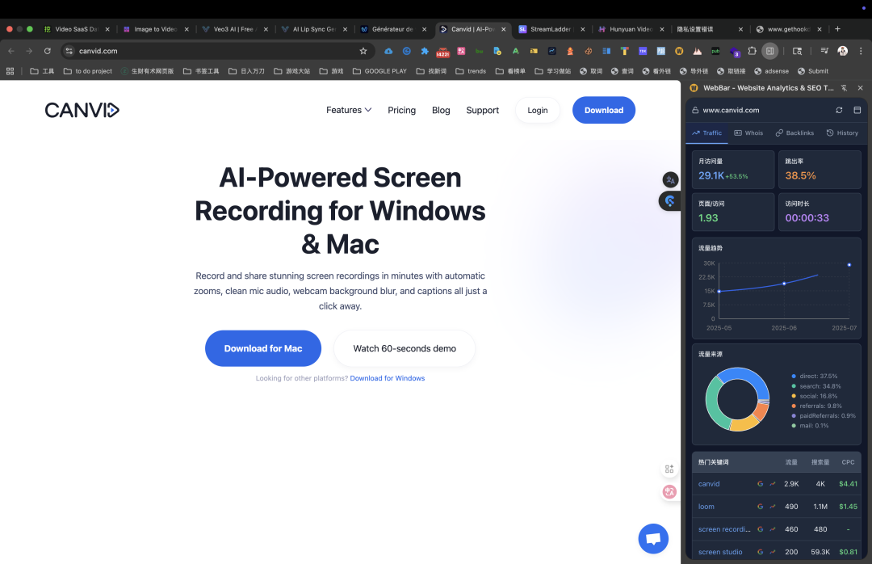The width and height of the screenshot is (872, 564).
Task: Click the yellow social segment of donut chart
Action: tap(744, 424)
